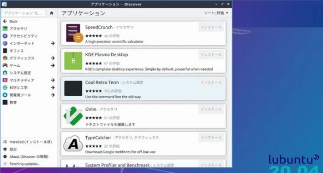Click the home icon next to search
Screen dimensions: 323x173
[52, 13]
